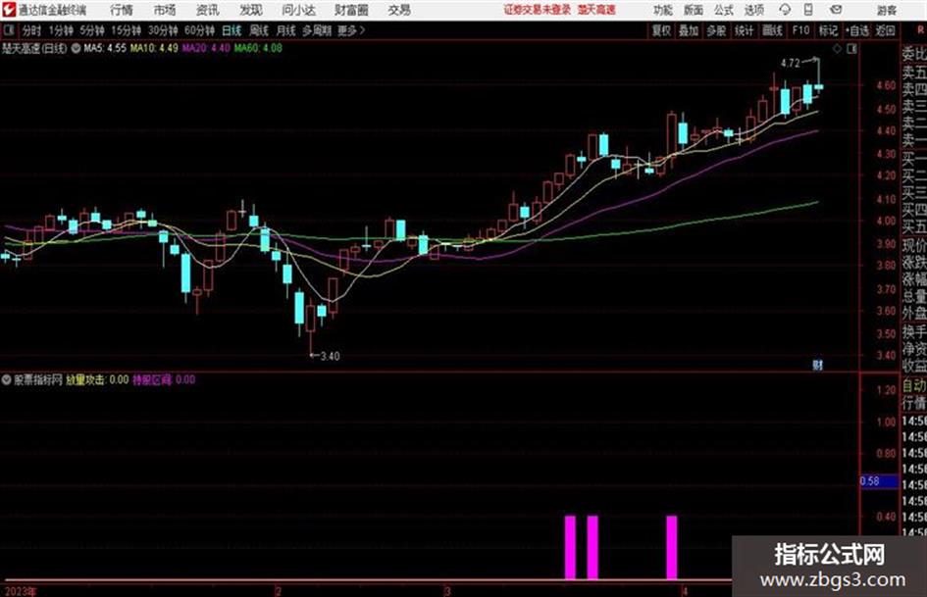Select the 日线 daily period tab
Viewport: 927px width, 597px height.
tap(232, 30)
